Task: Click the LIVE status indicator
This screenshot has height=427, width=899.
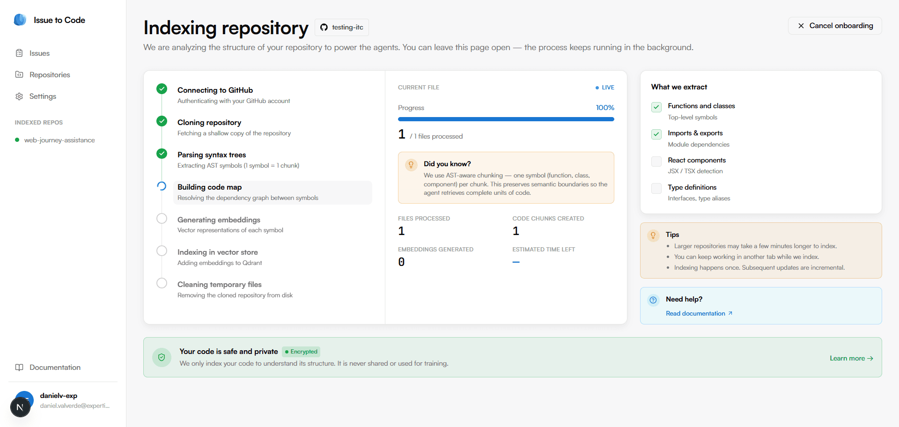Action: point(604,88)
